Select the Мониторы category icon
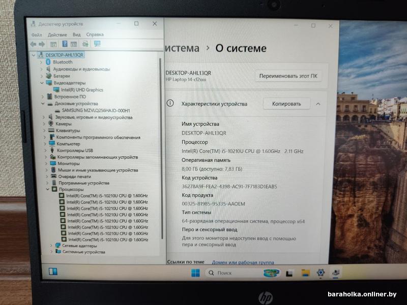 click(x=53, y=163)
